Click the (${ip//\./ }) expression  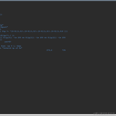[x=7, y=36]
